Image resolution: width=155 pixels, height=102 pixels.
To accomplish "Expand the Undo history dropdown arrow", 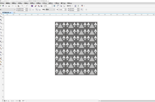I will [x=24, y=6].
